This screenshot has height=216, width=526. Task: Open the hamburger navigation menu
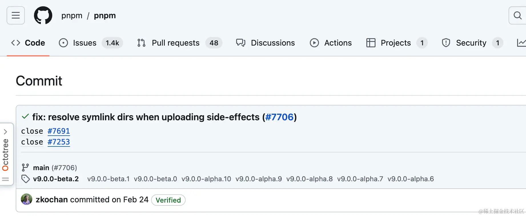[16, 15]
